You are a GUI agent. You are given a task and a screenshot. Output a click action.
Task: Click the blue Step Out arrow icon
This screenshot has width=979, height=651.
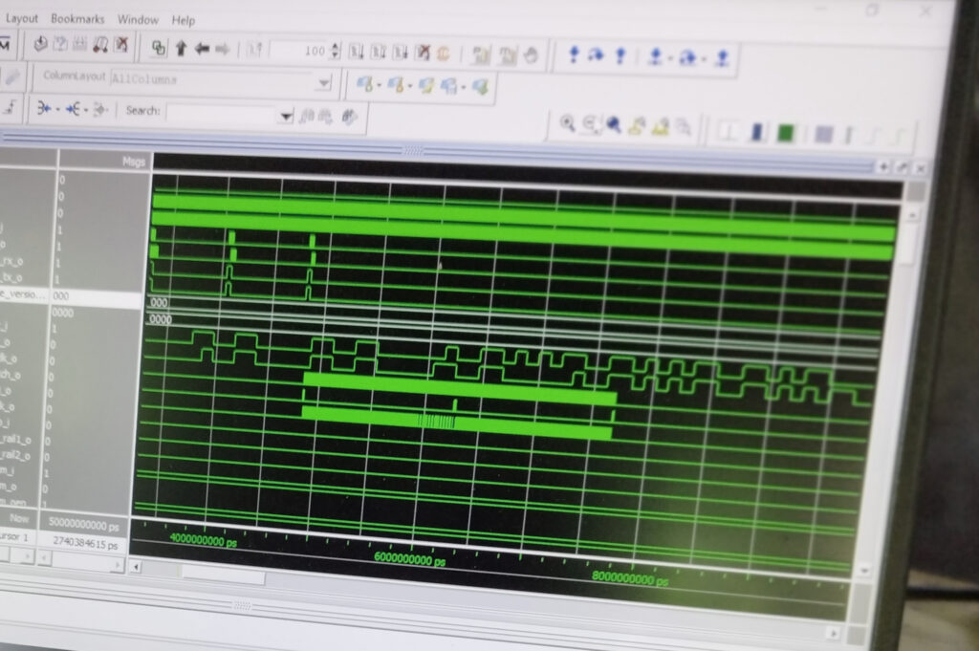click(x=620, y=56)
